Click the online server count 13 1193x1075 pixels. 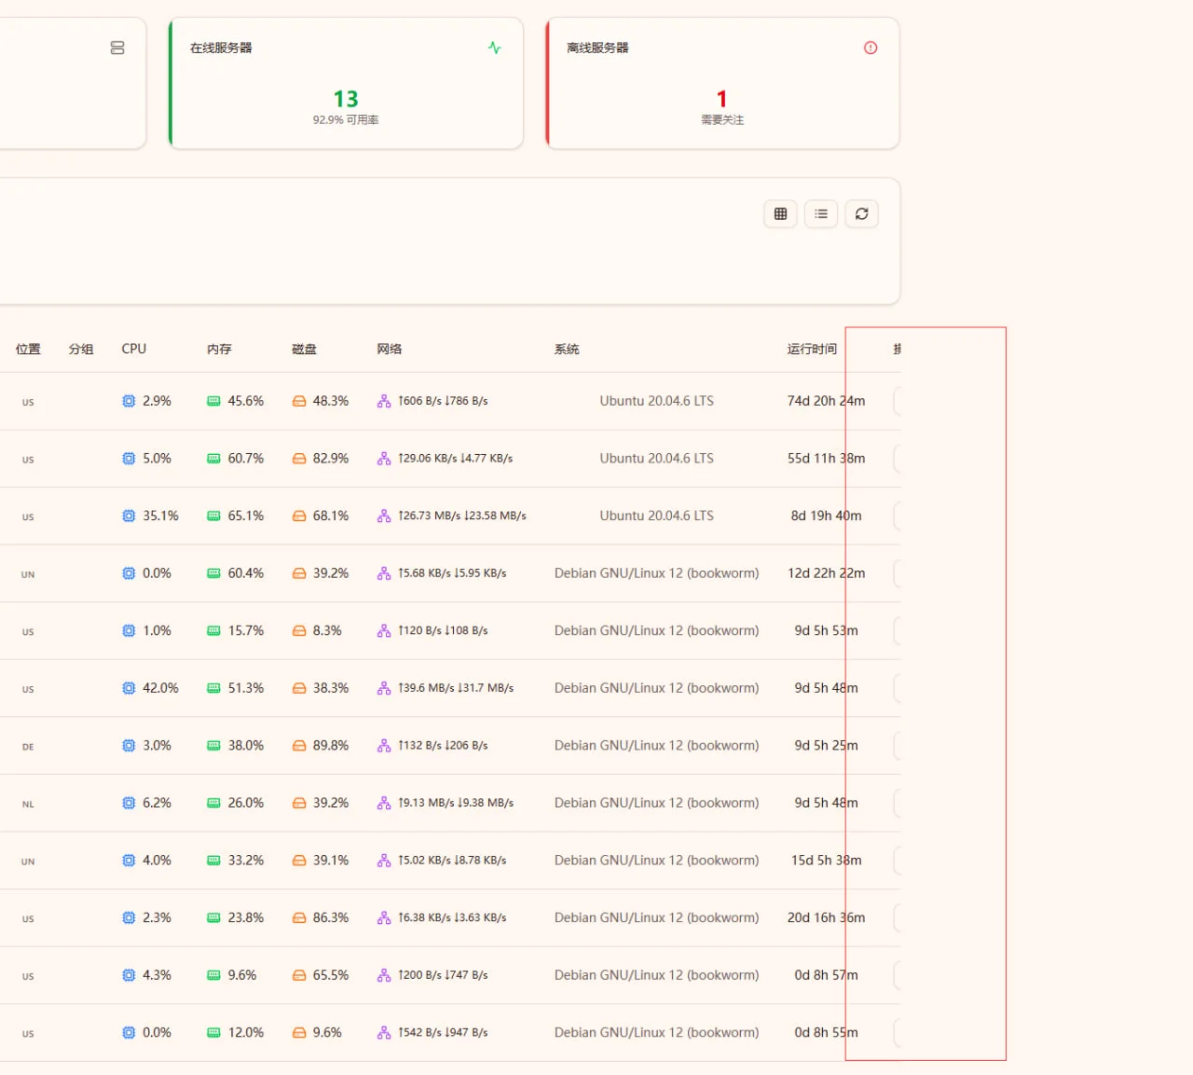[x=346, y=99]
